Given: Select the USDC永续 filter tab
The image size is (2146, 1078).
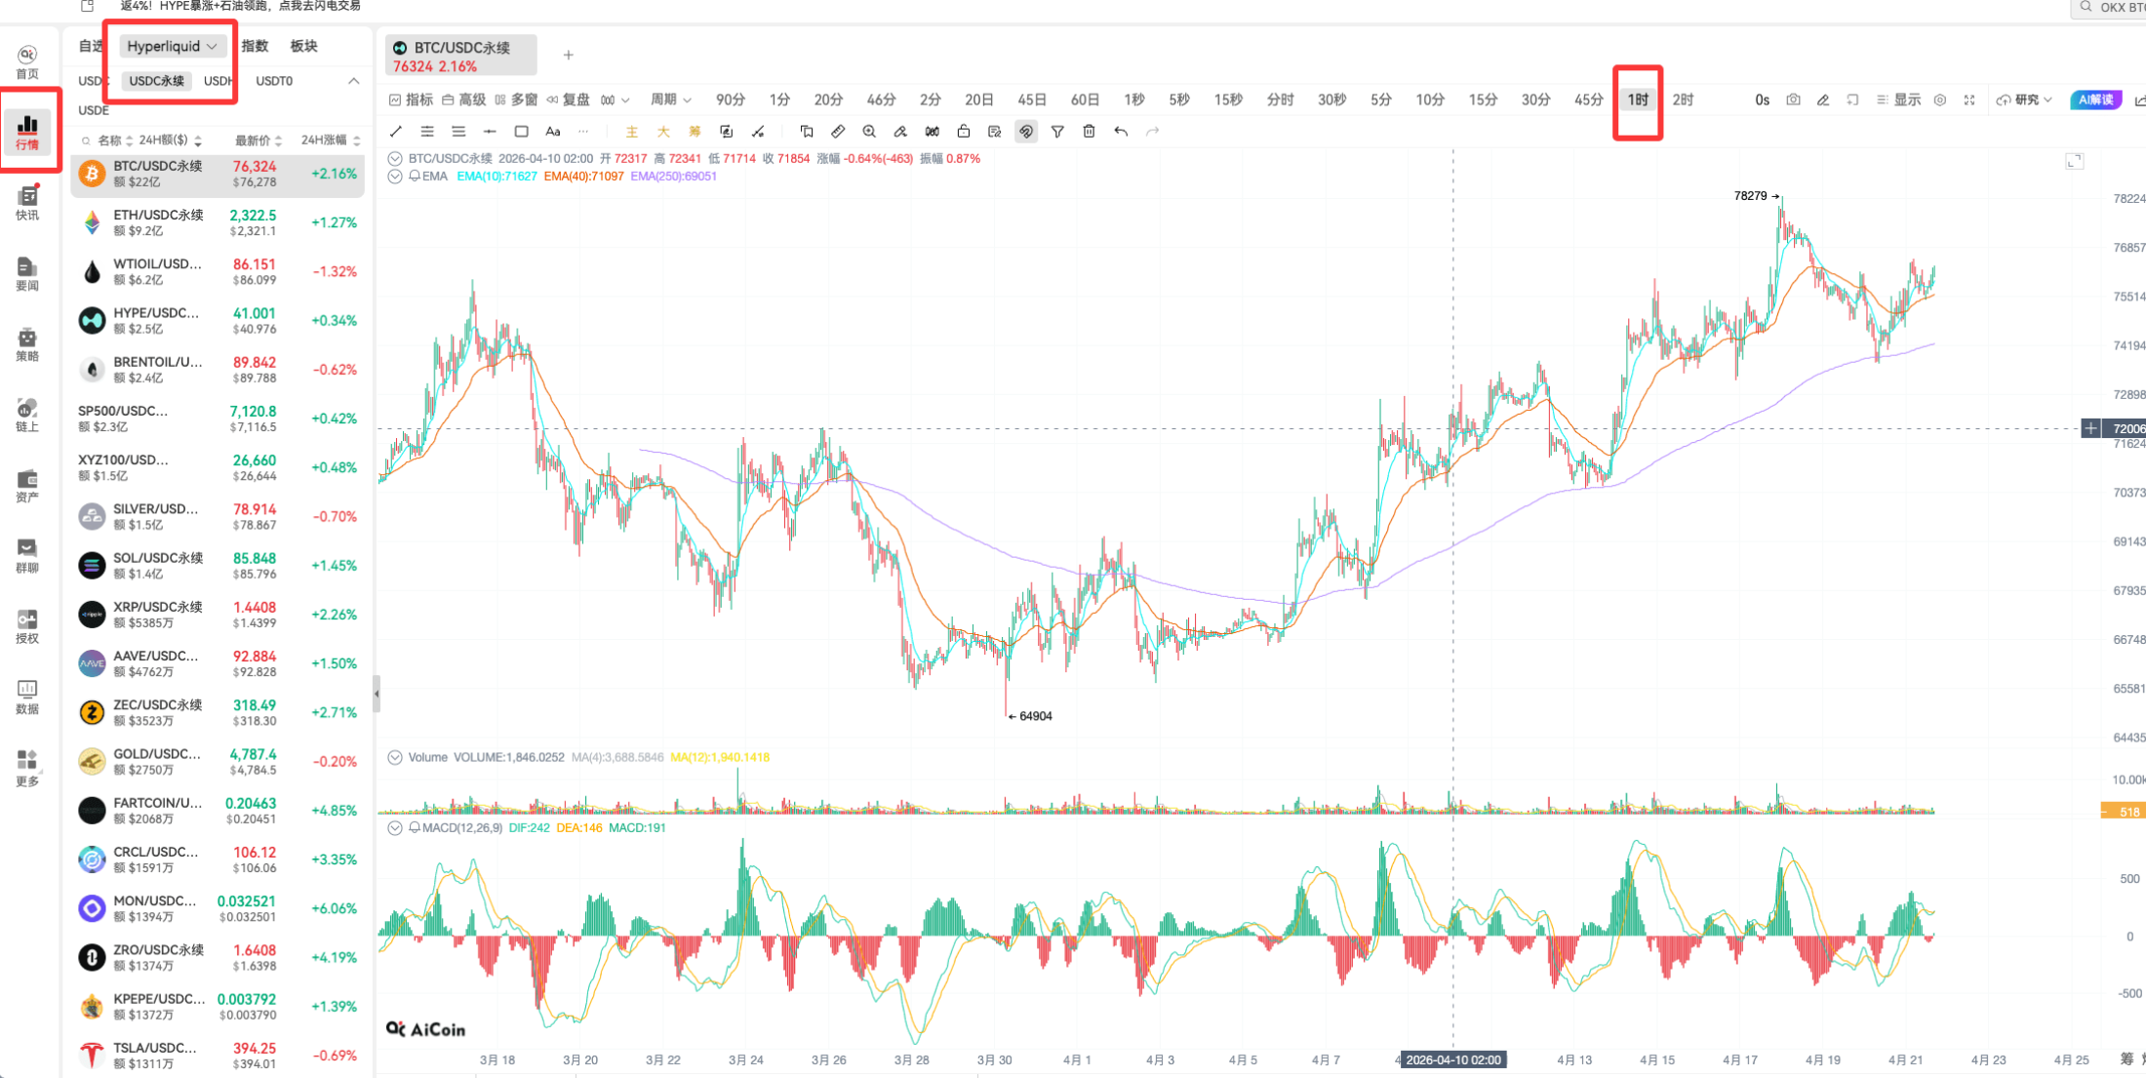Looking at the screenshot, I should [155, 80].
